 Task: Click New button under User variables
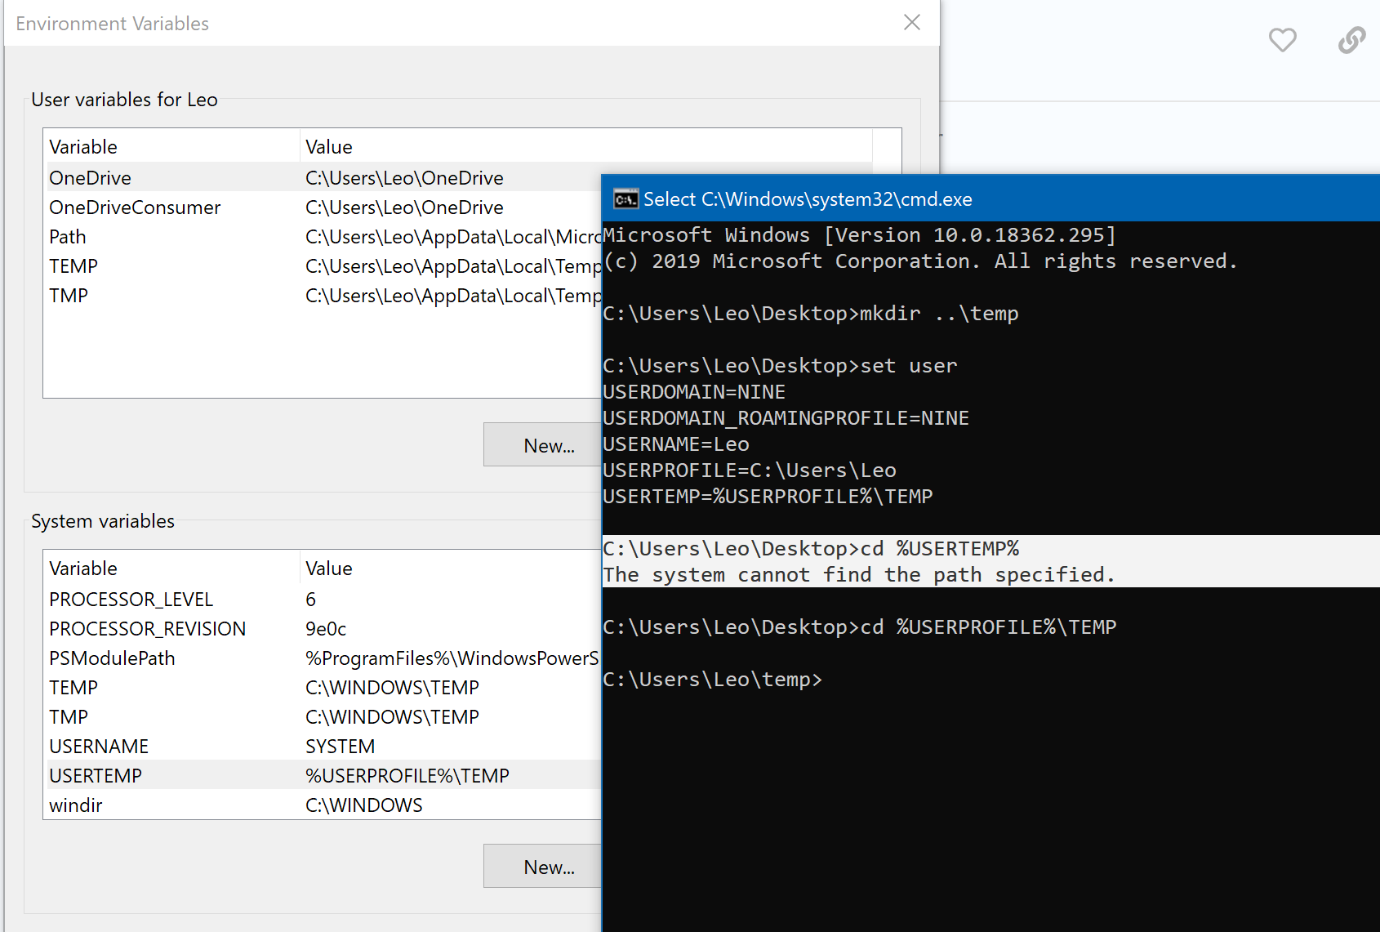pos(542,445)
